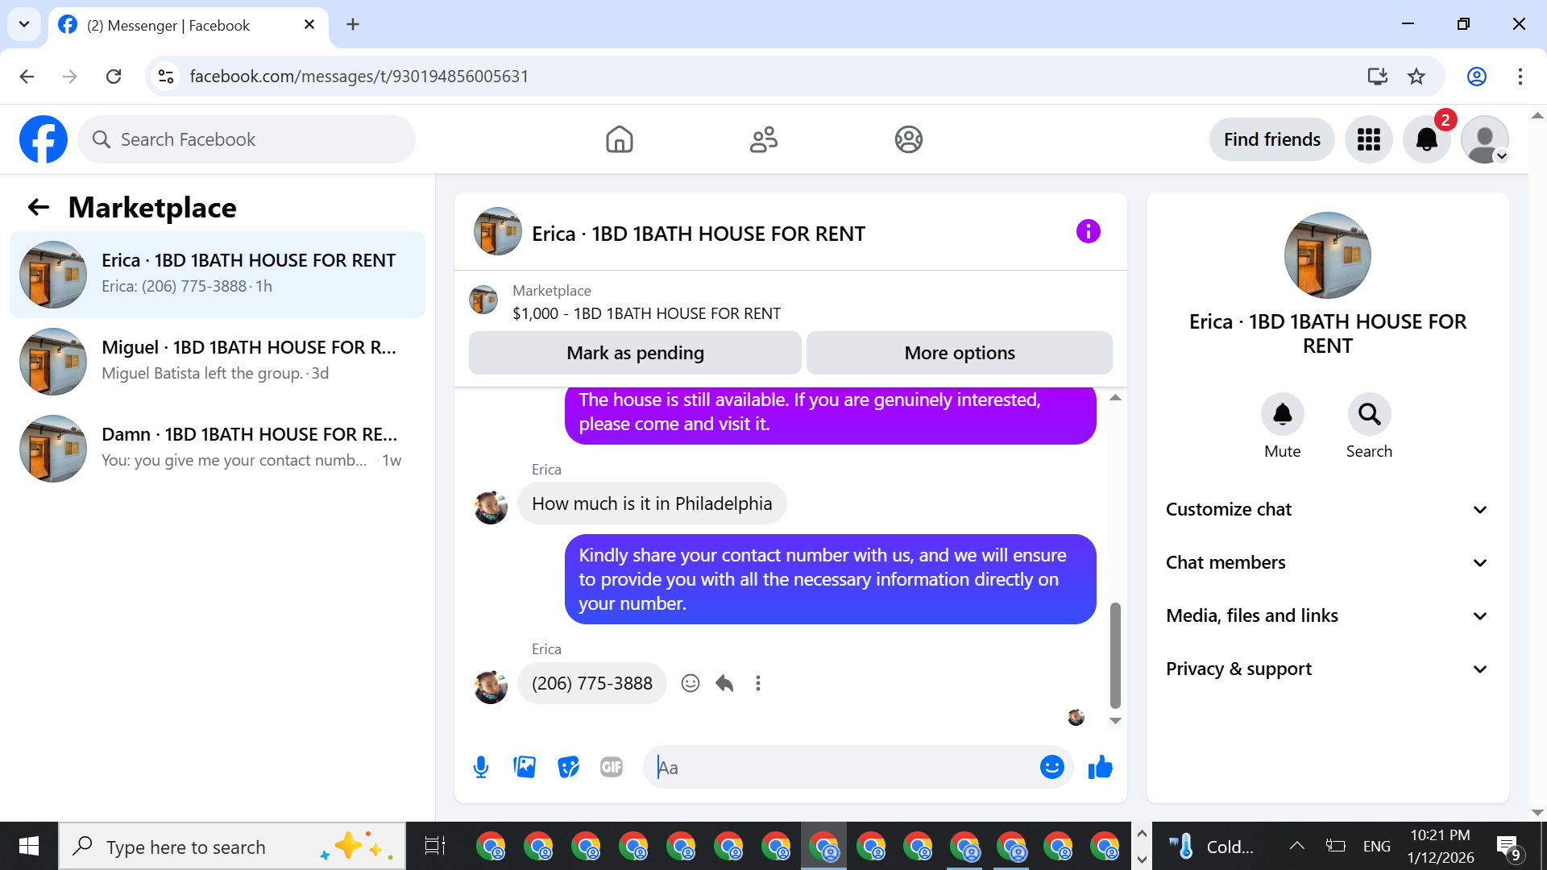
Task: Click the Mark as pending button
Action: [x=635, y=353]
